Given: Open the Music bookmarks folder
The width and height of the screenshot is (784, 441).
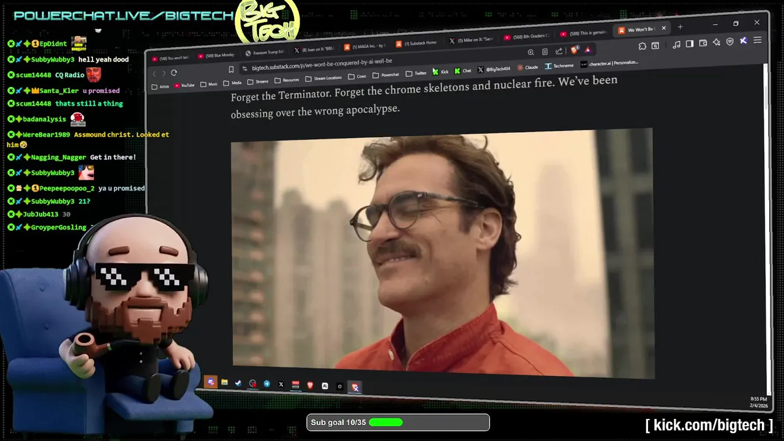Looking at the screenshot, I should click(209, 84).
